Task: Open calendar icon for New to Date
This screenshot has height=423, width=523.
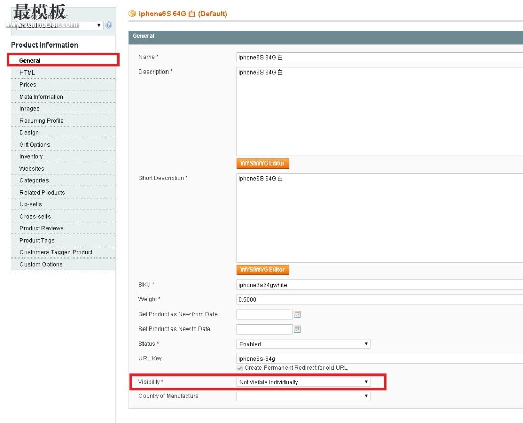Action: point(297,330)
